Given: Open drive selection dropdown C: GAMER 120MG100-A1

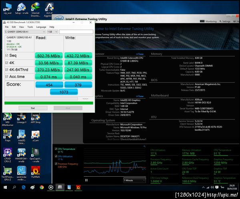Looking at the screenshot, I should [x=25, y=32].
